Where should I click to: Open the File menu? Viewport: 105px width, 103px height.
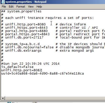click(4, 7)
